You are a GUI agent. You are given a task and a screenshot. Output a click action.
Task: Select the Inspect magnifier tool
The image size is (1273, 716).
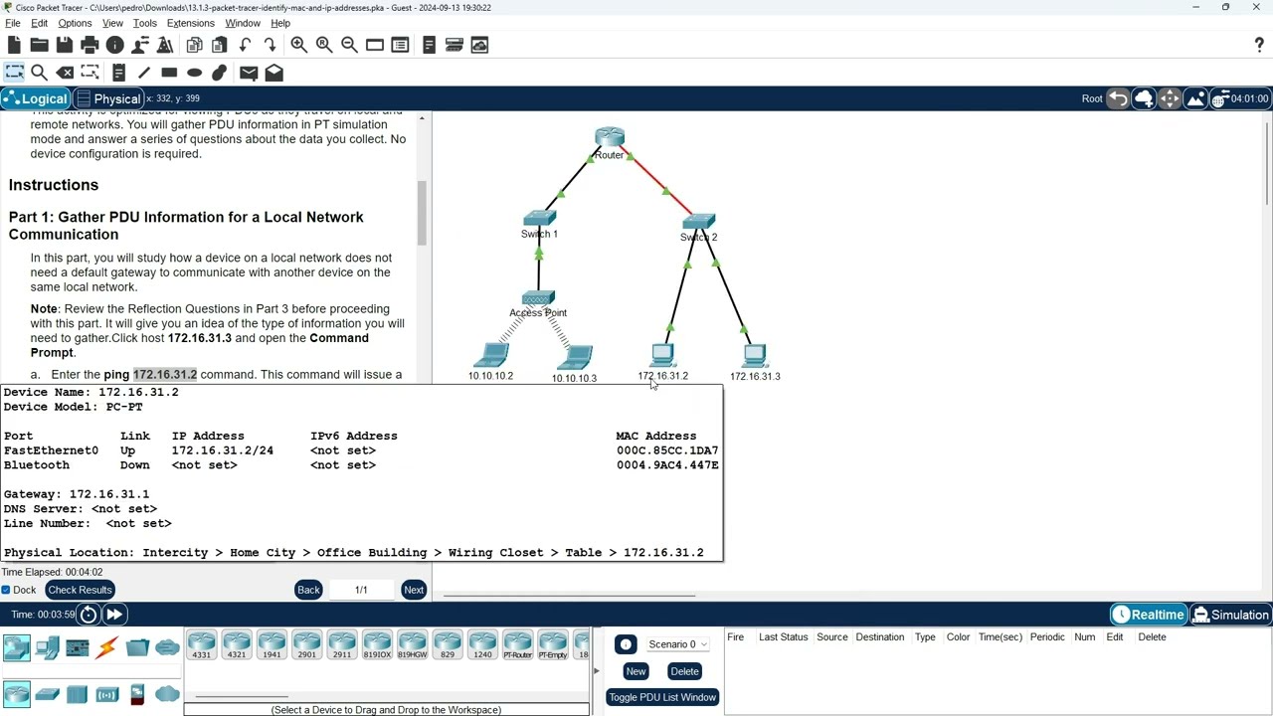click(x=39, y=73)
